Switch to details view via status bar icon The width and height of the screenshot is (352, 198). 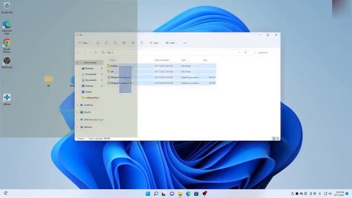coord(274,139)
